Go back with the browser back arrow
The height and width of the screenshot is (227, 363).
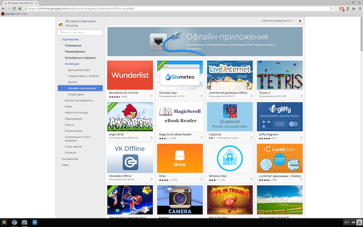pos(3,9)
